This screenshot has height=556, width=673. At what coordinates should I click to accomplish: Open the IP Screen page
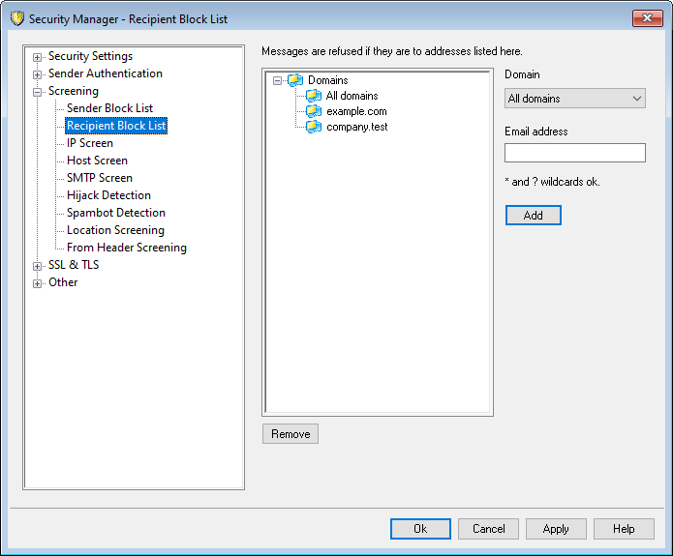[89, 143]
